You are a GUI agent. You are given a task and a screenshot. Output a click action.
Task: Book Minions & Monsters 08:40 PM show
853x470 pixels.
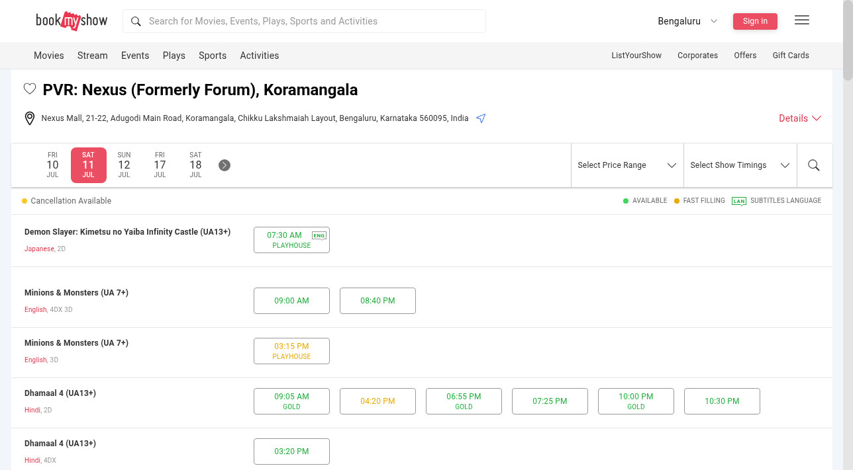377,301
